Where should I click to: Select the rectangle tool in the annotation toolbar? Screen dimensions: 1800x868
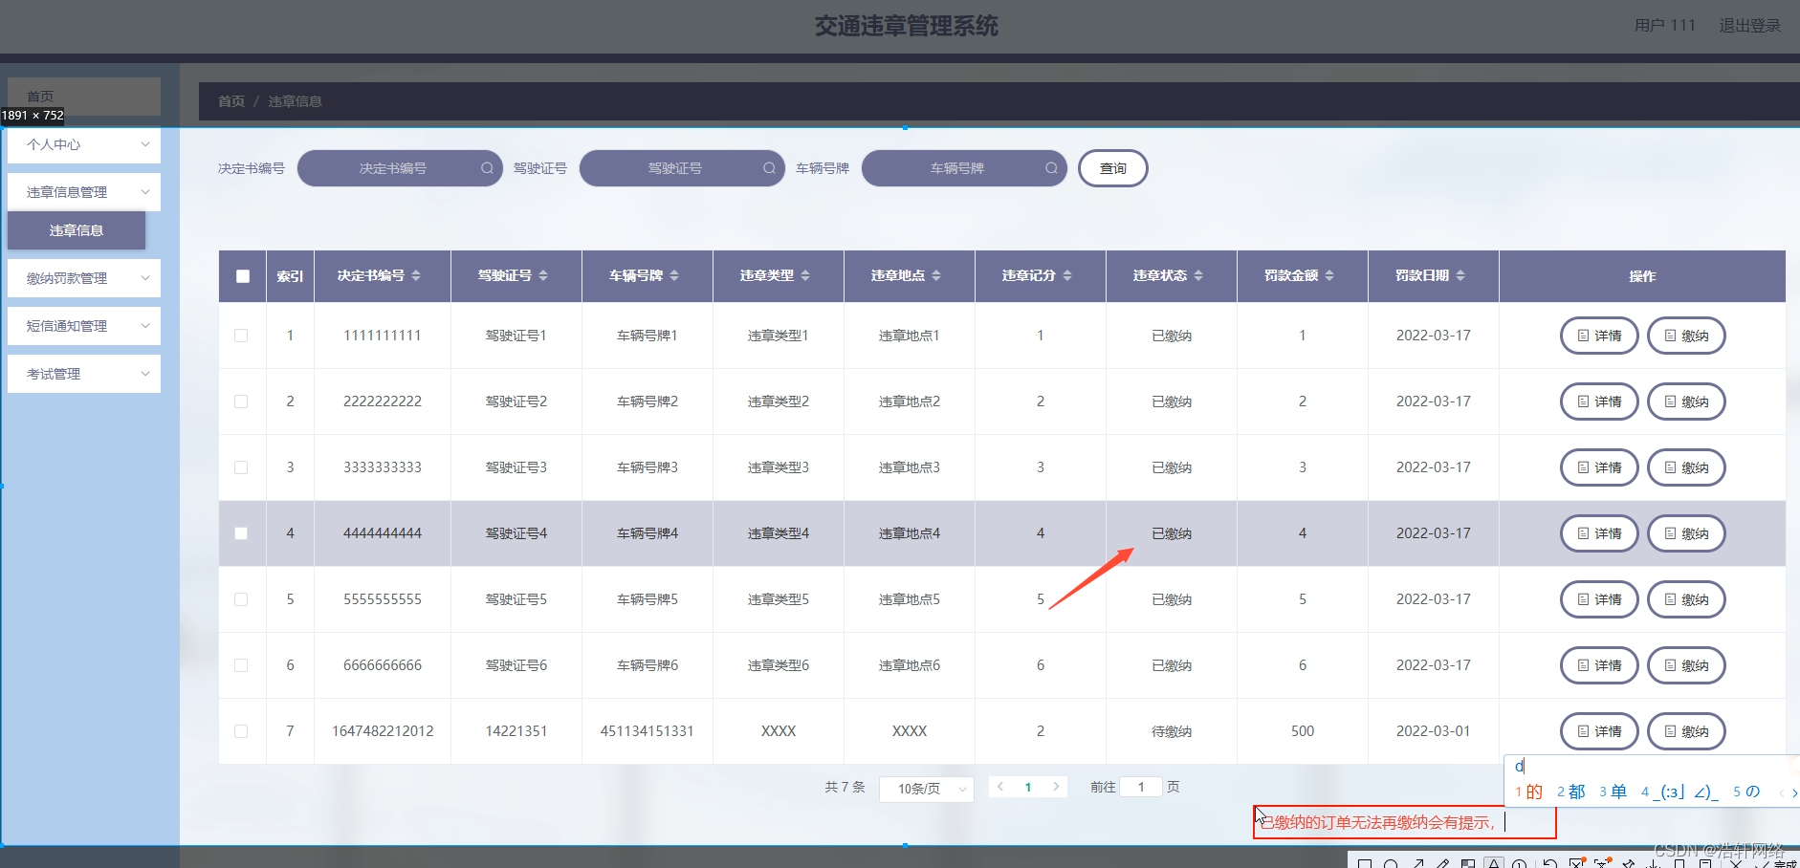click(1365, 863)
